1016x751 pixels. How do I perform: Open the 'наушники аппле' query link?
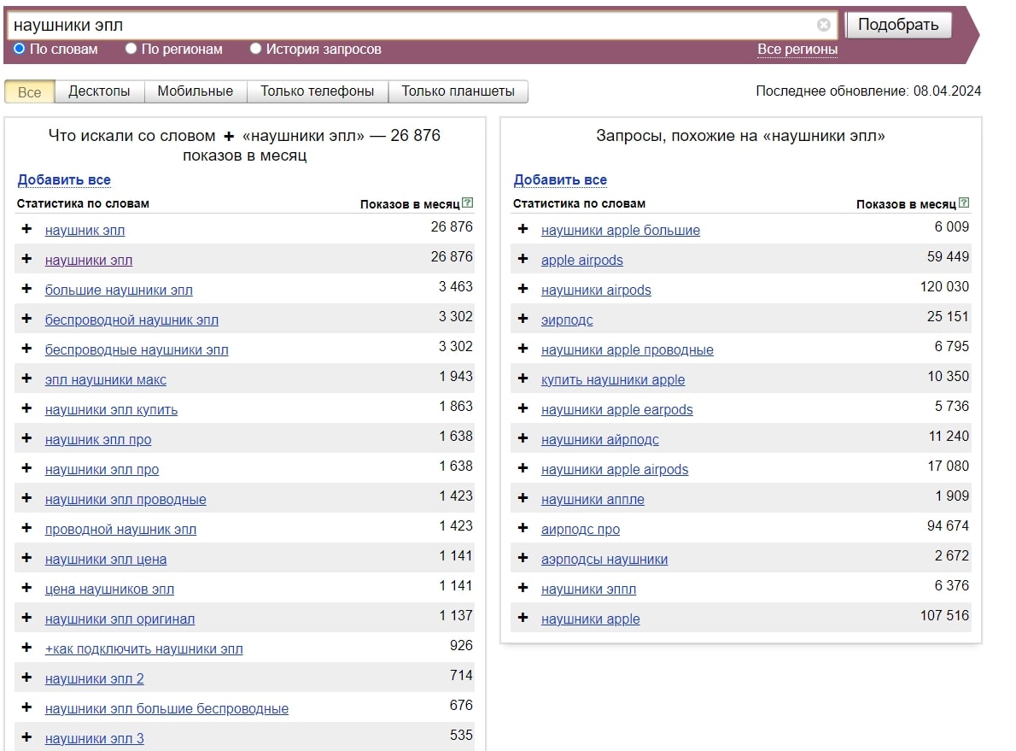pyautogui.click(x=593, y=499)
